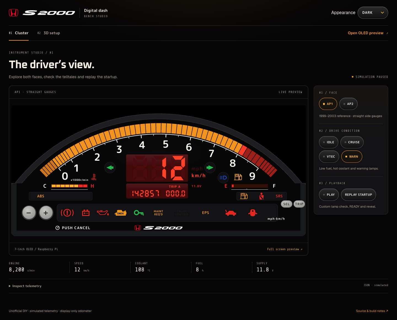Select the AP1 face option
Screen dimensions: 397x320
click(x=328, y=104)
